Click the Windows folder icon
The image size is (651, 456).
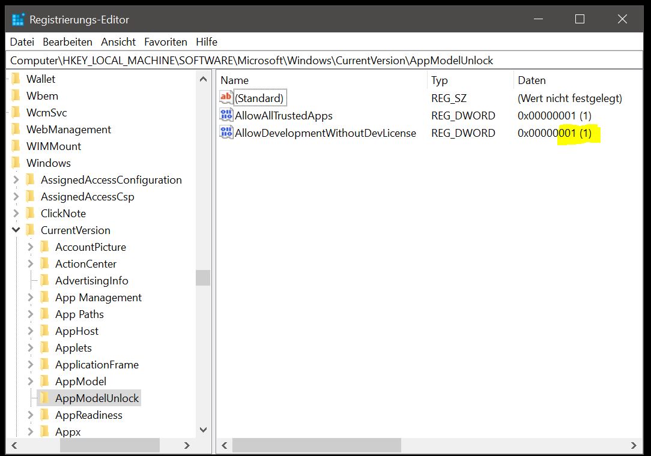16,163
